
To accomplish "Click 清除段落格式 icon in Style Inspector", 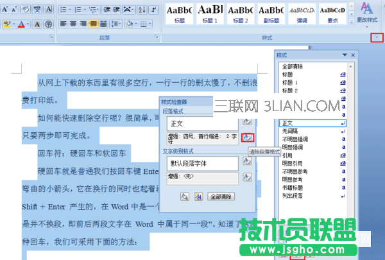I will pos(248,137).
